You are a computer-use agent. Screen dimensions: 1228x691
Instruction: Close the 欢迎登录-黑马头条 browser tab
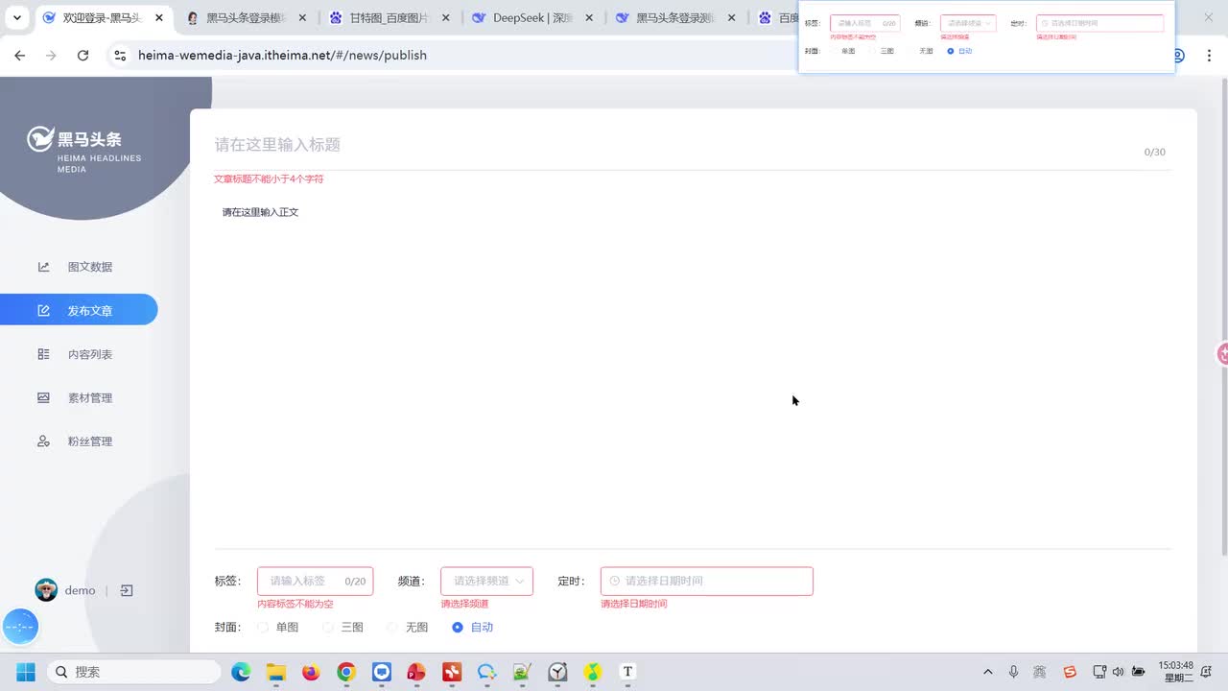pos(159,17)
